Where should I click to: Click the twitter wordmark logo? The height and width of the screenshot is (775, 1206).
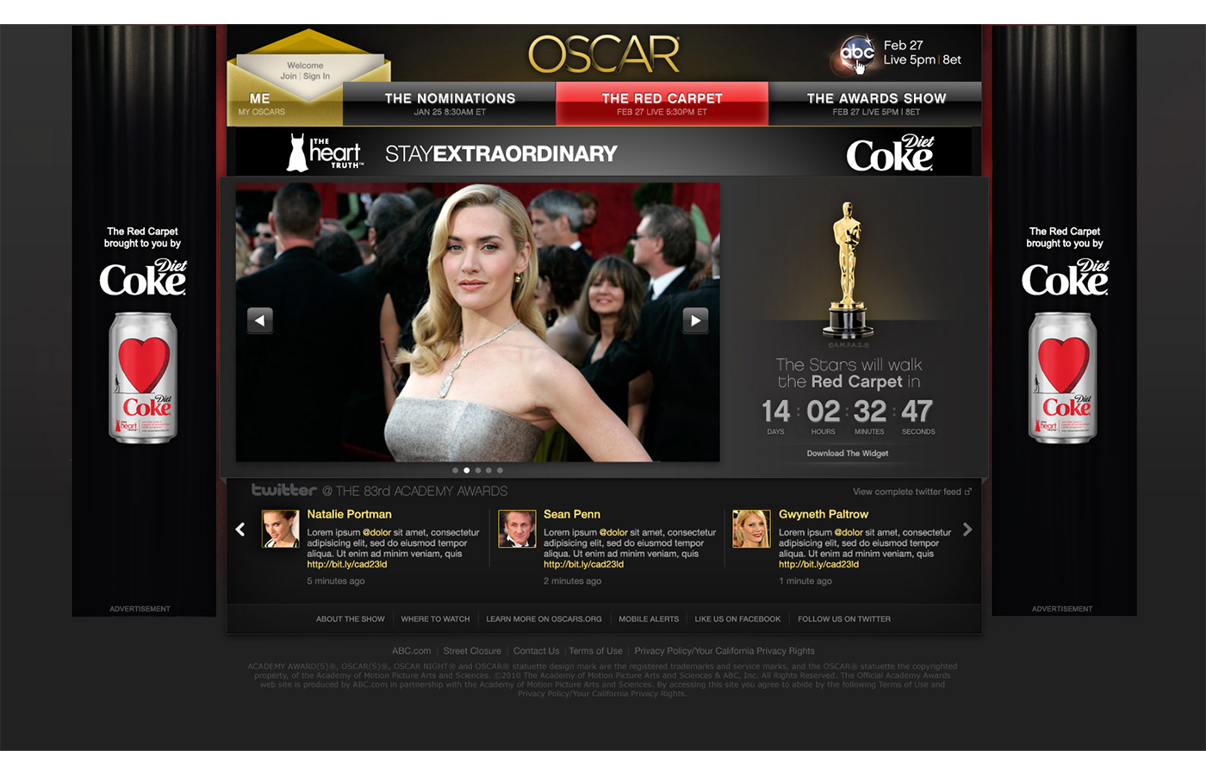coord(284,490)
